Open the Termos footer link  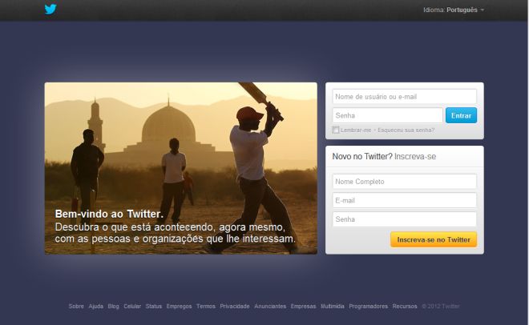click(206, 306)
